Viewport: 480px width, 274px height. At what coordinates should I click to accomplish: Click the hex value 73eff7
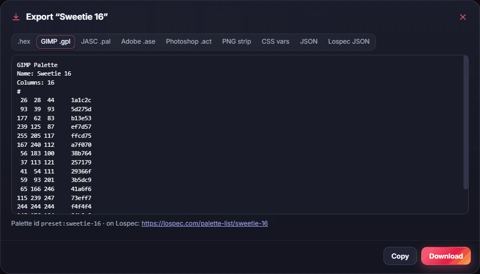81,197
